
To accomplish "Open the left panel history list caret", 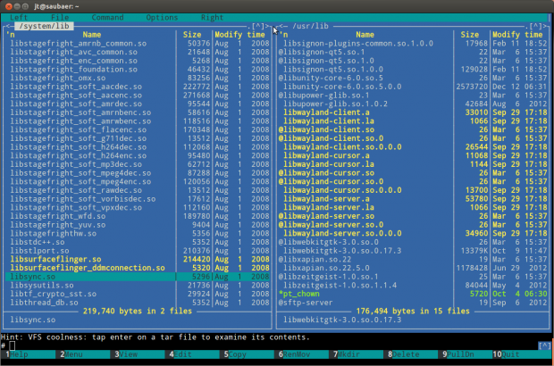I will pyautogui.click(x=258, y=26).
